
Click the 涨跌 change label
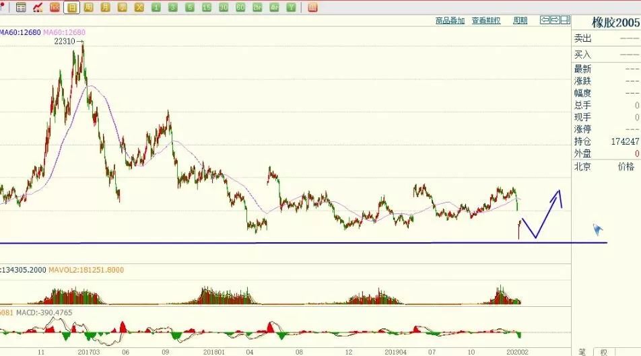(582, 81)
